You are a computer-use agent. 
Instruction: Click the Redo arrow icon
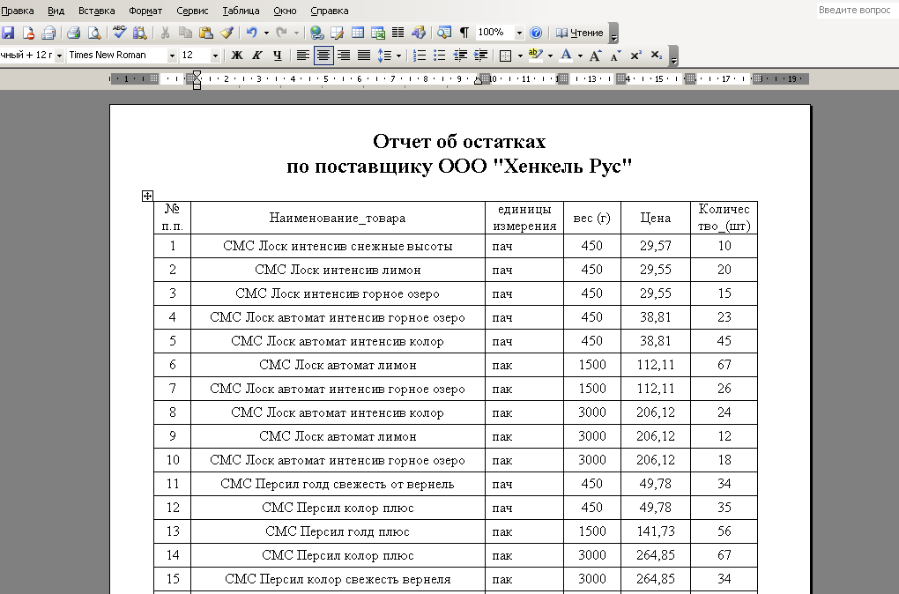(x=281, y=33)
